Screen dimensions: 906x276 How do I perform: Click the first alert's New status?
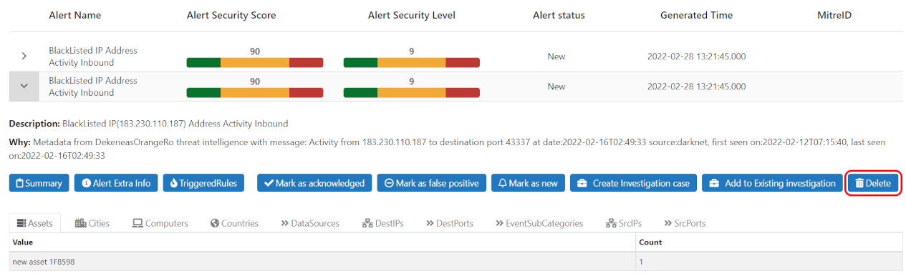click(x=556, y=56)
